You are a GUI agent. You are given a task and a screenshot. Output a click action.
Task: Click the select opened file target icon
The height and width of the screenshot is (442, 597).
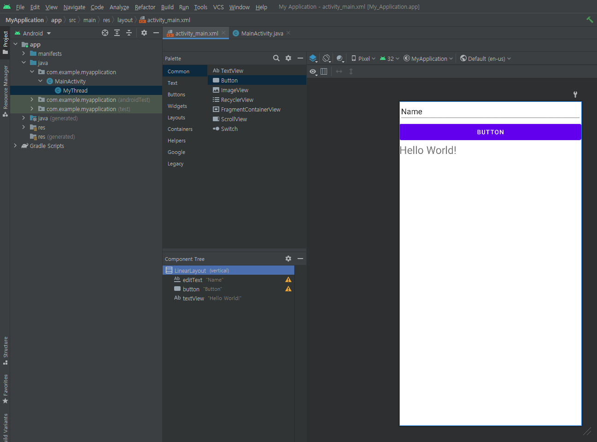click(x=105, y=33)
